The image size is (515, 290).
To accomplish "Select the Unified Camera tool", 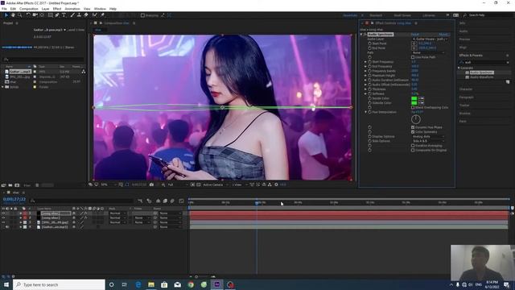I will pyautogui.click(x=35, y=15).
